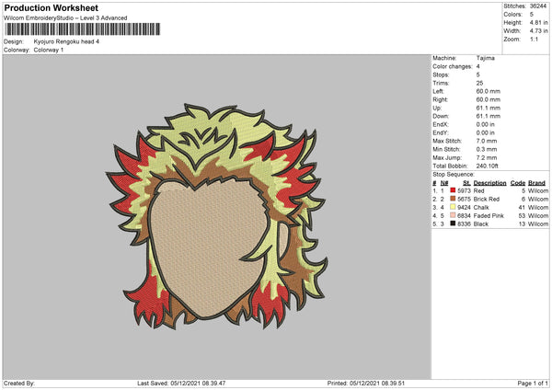The width and height of the screenshot is (552, 390).
Task: Click code '53' in Faded Pink row
Action: coord(522,215)
